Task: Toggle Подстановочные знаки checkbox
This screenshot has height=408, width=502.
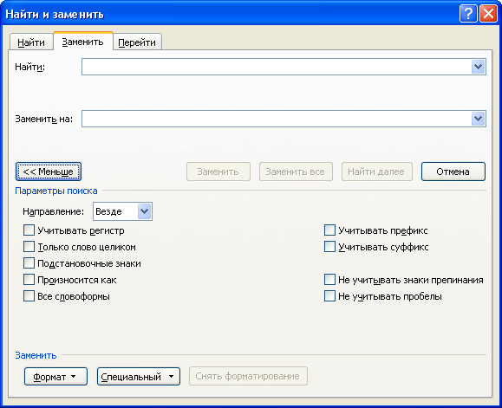Action: click(x=29, y=263)
